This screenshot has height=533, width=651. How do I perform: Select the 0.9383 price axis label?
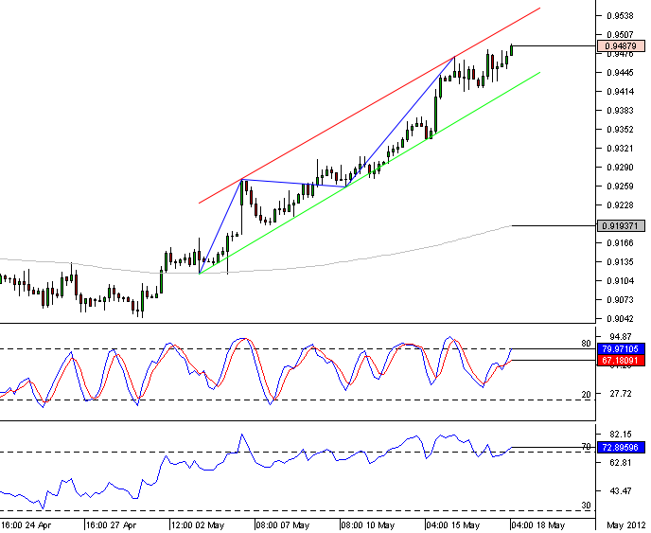(x=621, y=111)
